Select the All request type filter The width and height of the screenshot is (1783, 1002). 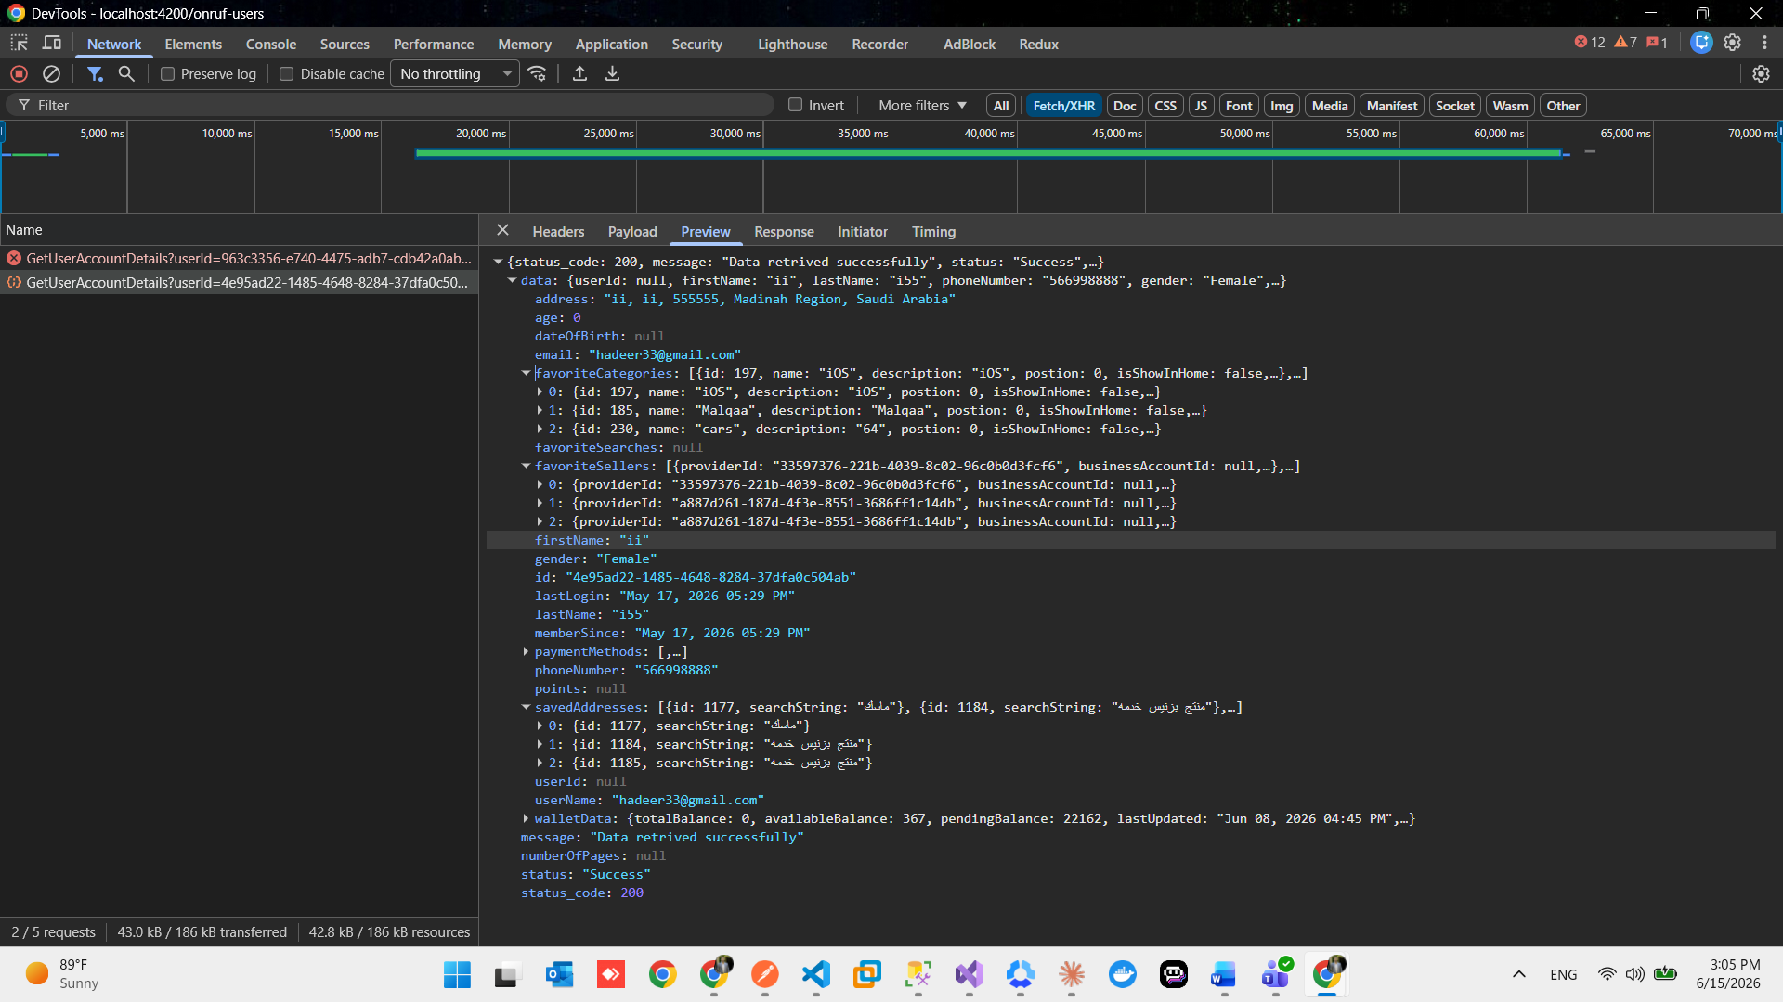click(x=1001, y=106)
